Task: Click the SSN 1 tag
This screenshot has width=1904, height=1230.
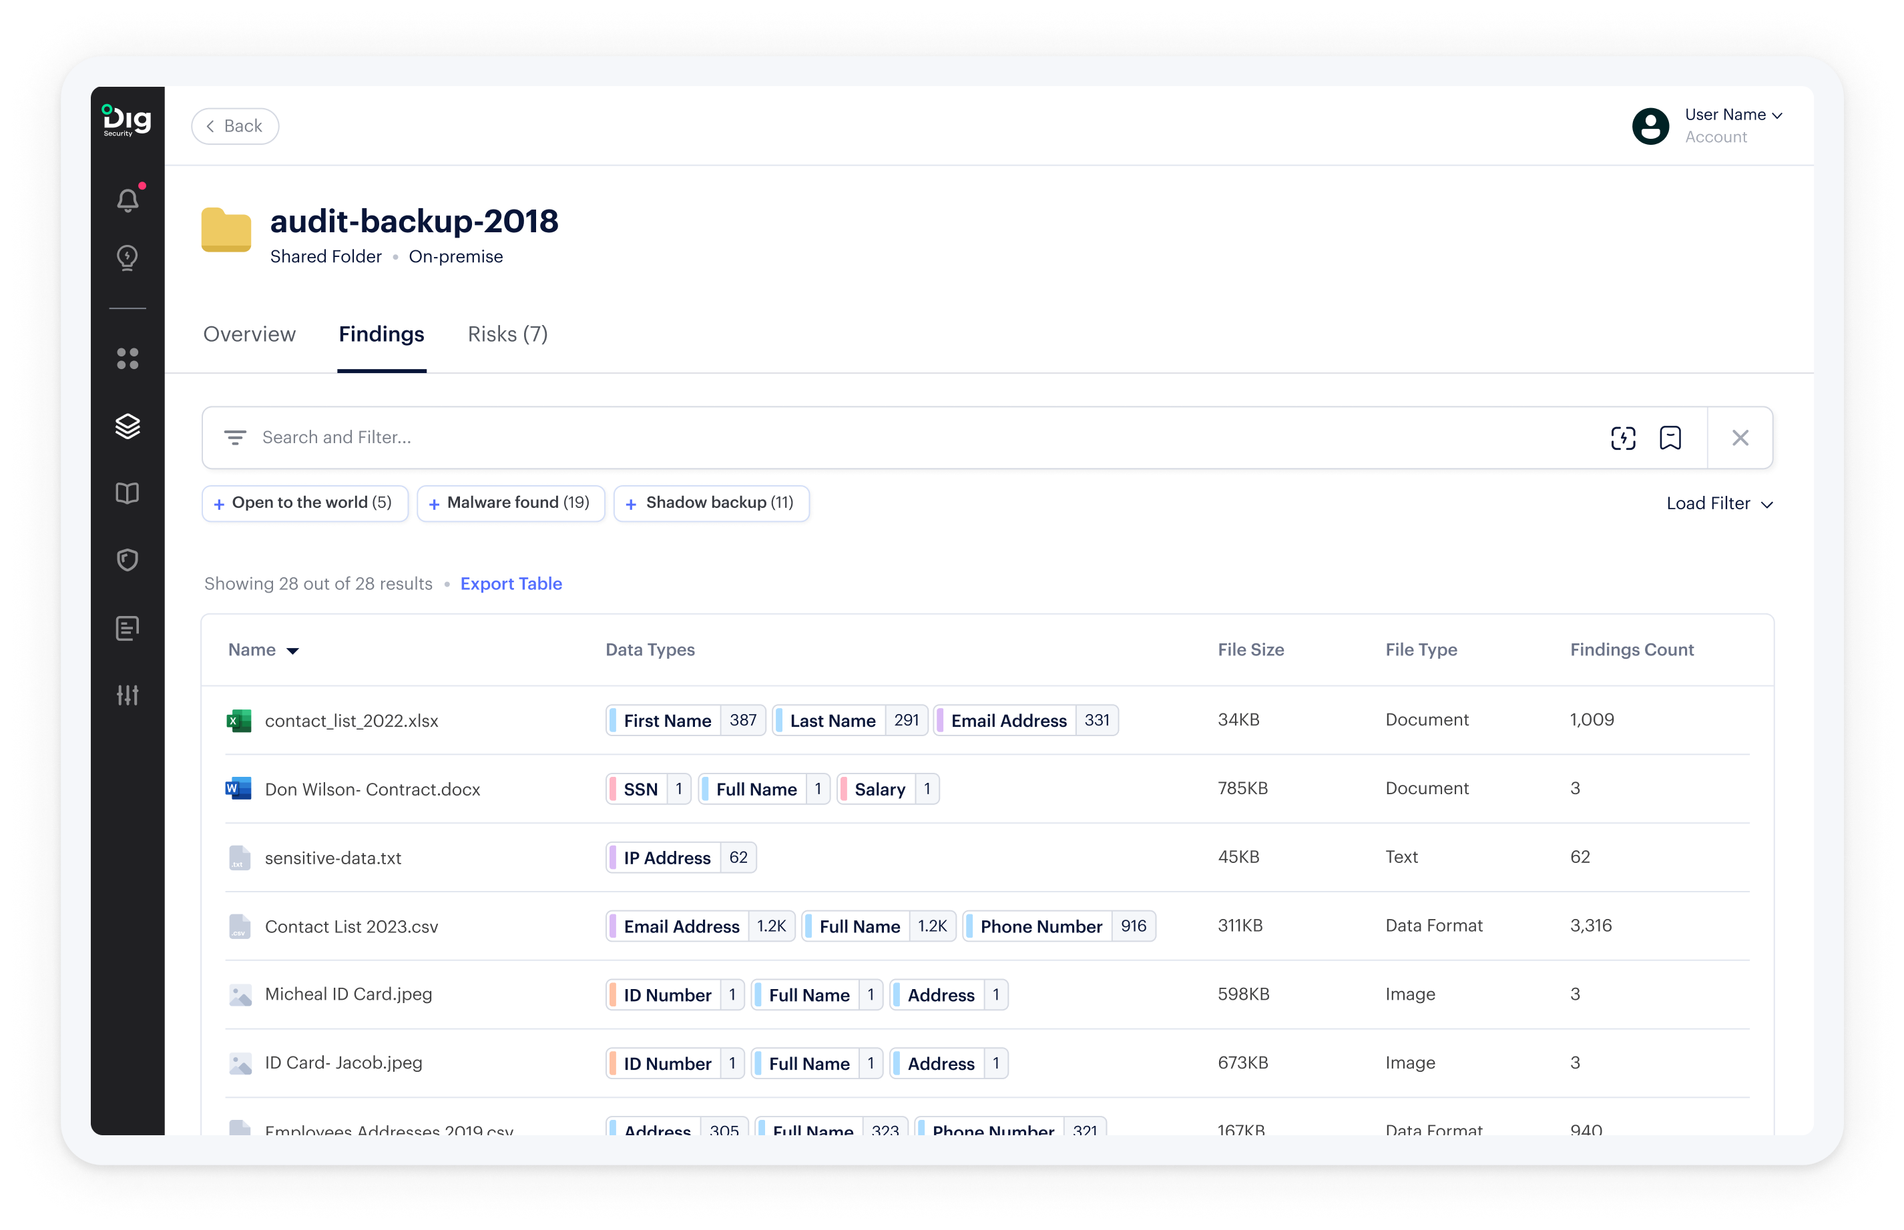Action: [648, 789]
